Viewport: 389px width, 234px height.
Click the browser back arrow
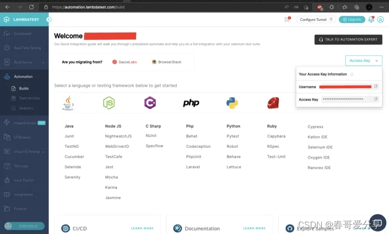(x=7, y=7)
